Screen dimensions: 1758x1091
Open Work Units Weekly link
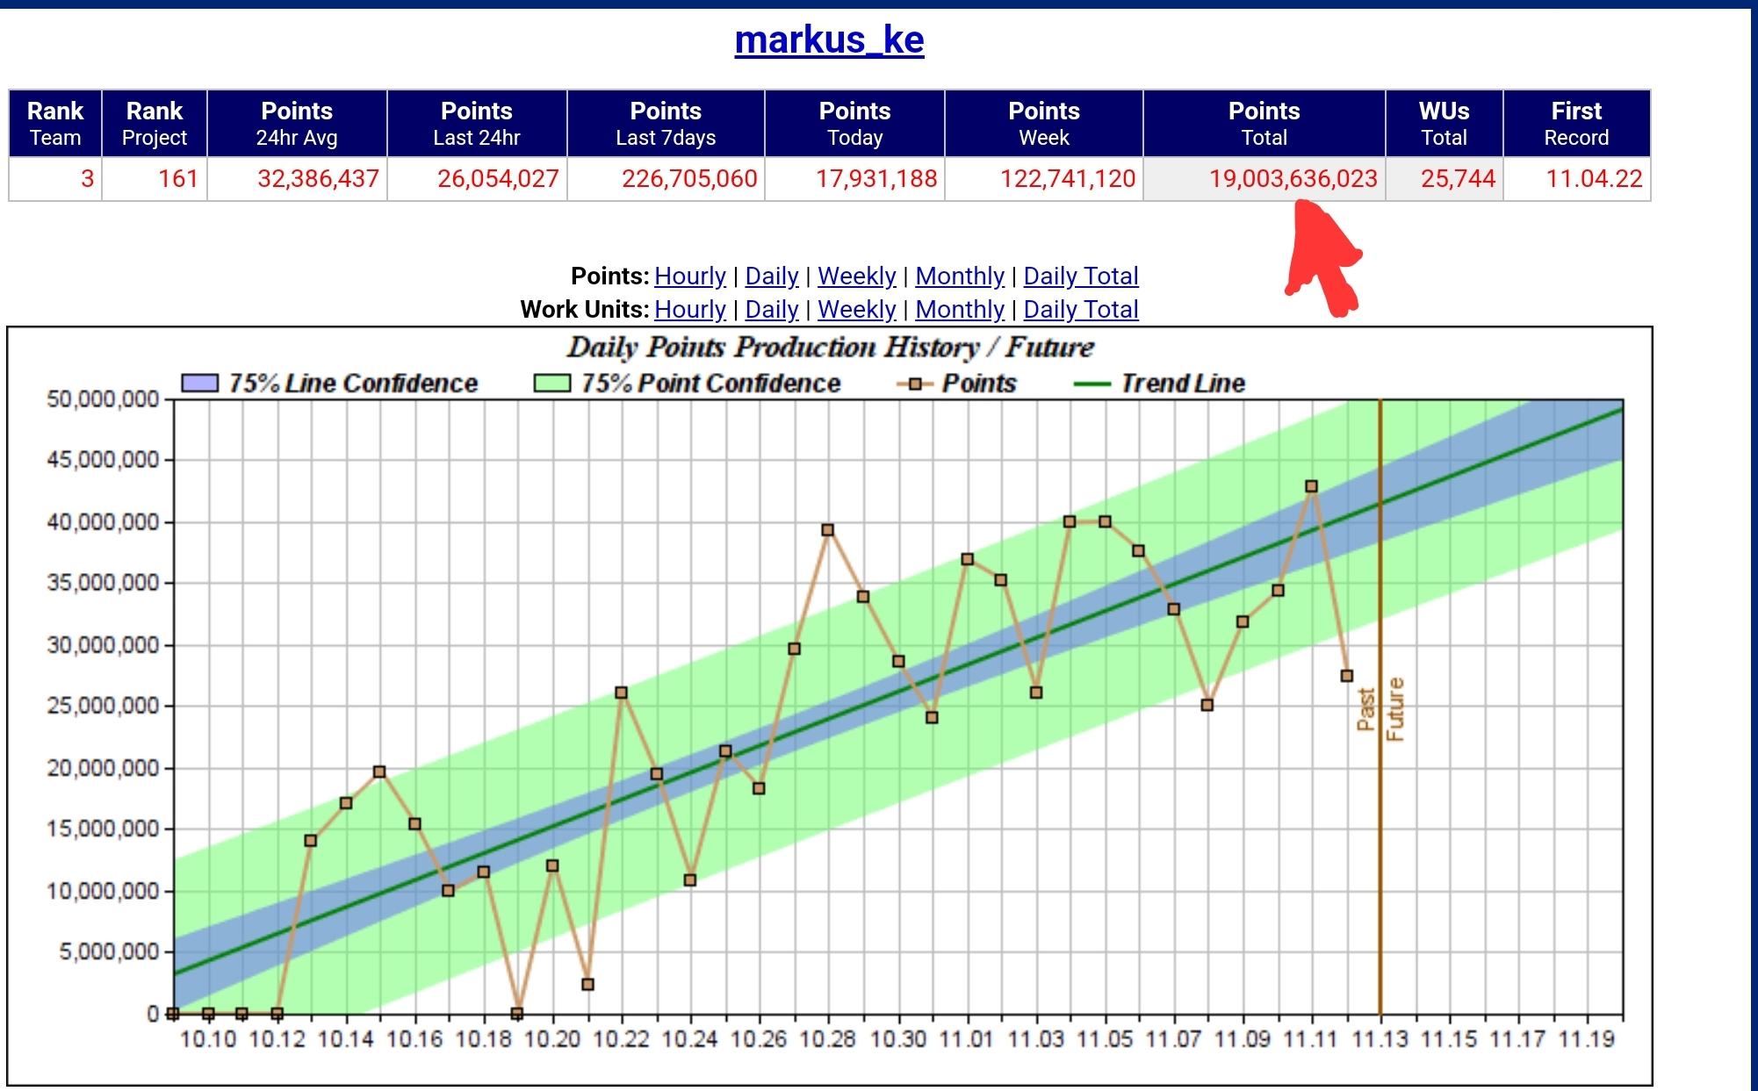pyautogui.click(x=856, y=309)
